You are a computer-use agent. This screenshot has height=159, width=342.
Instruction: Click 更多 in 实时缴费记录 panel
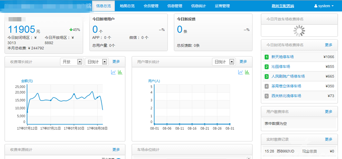pos(328,139)
